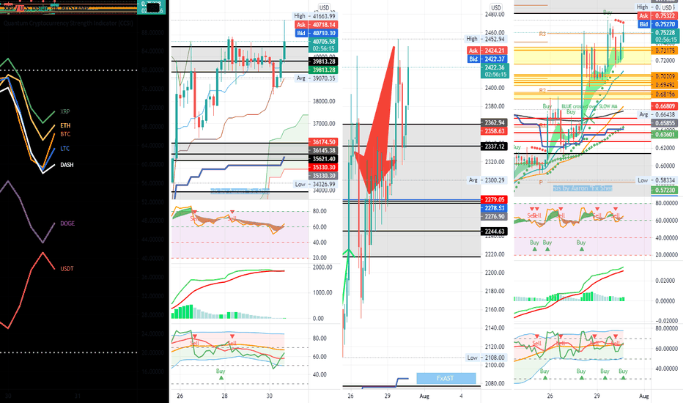The height and width of the screenshot is (403, 683).
Task: Click ETH last price 2422.36 label
Action: pos(495,71)
